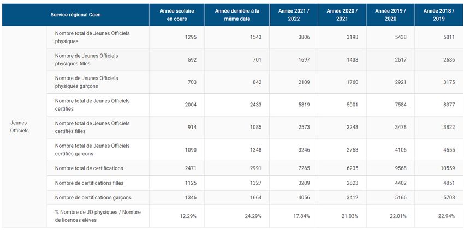464x230 pixels.
Task: Click the "% Nombre de JO physiques" row label
Action: 97,216
